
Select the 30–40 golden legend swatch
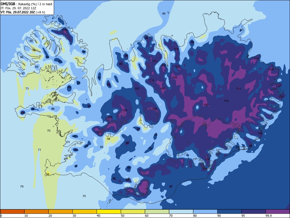[x=85, y=212]
